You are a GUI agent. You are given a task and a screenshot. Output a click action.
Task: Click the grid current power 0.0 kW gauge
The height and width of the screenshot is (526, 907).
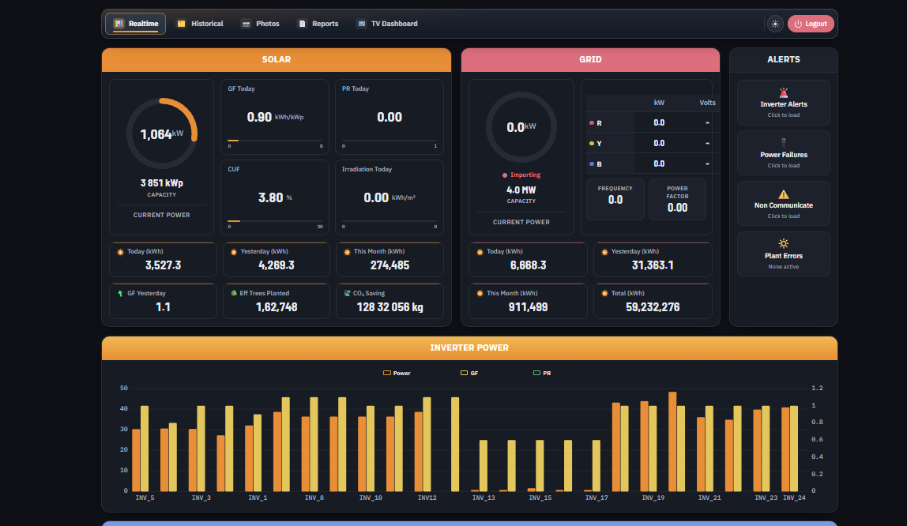pos(521,127)
